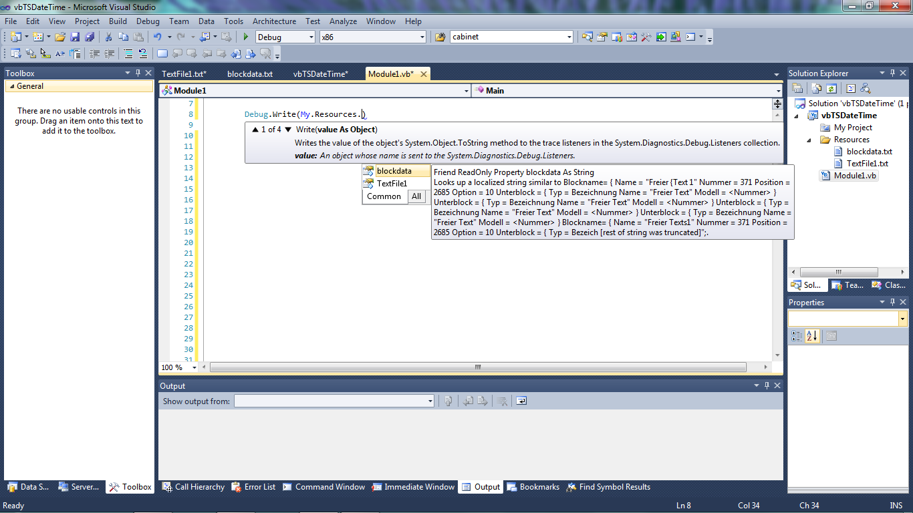Screen dimensions: 913x513
Task: Select TextFile1 in the IntelliSense list
Action: click(392, 184)
